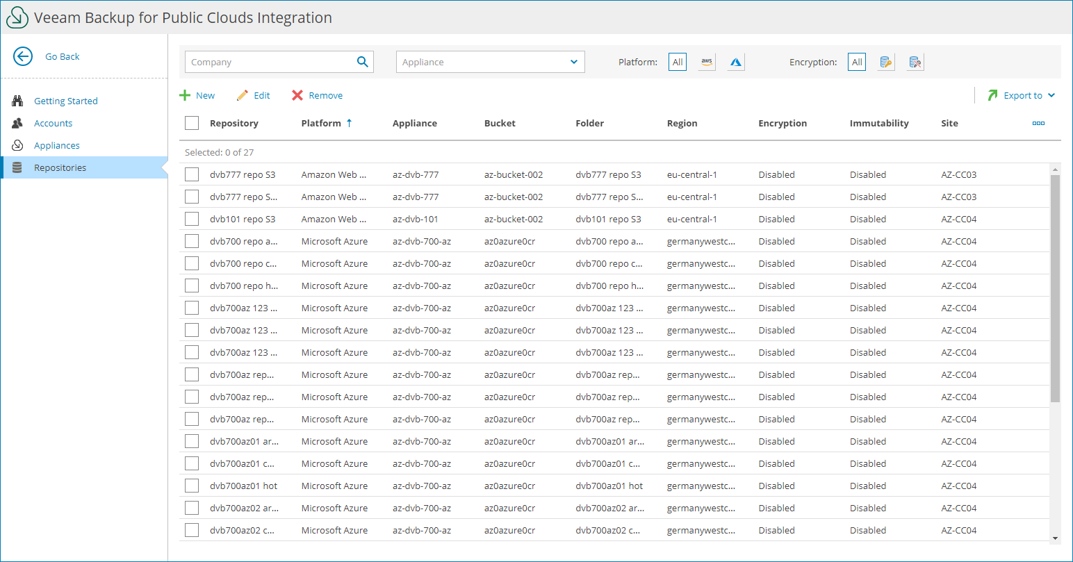Screen dimensions: 1073x562
Task: Tick the checkbox for dvb700az01 hot row
Action: [192, 486]
